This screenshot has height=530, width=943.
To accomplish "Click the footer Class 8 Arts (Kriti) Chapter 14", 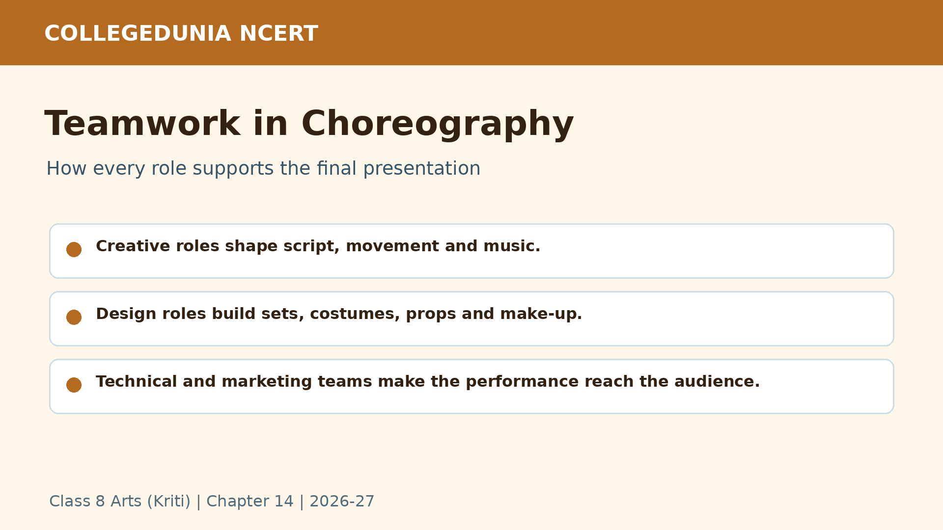I will point(212,502).
